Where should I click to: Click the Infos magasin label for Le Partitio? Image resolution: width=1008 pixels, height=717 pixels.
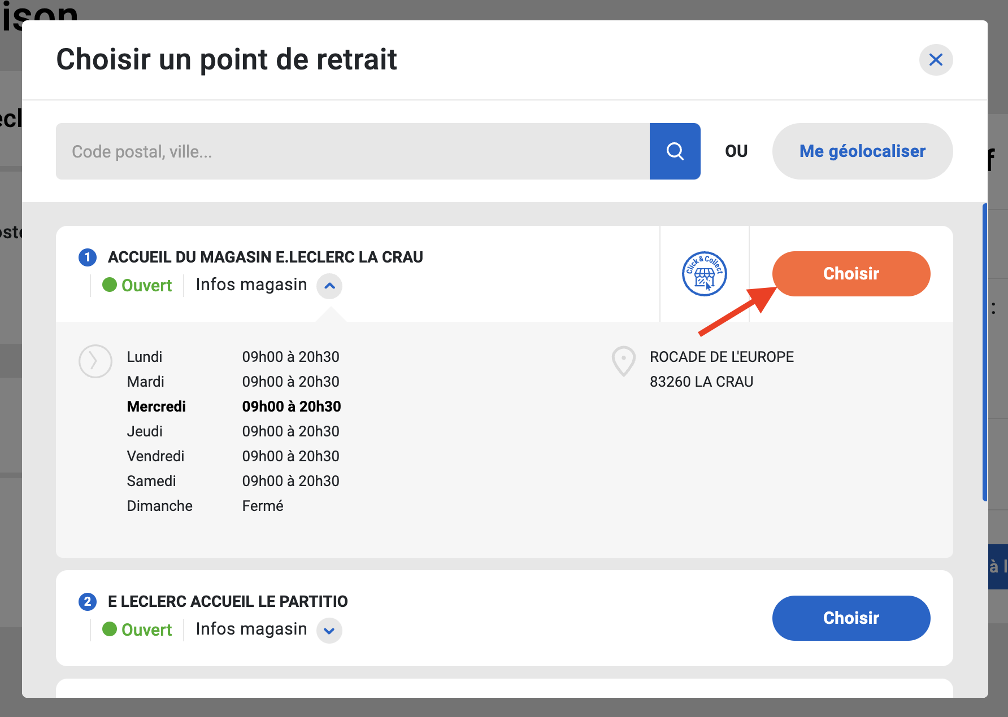[x=251, y=629]
